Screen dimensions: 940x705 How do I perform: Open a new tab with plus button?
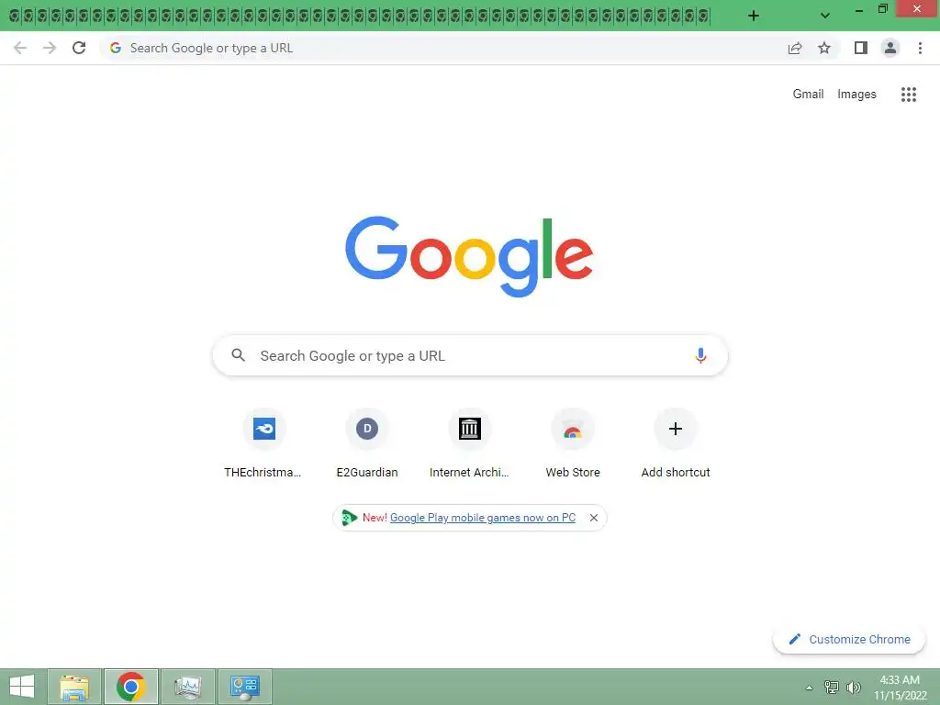click(754, 16)
